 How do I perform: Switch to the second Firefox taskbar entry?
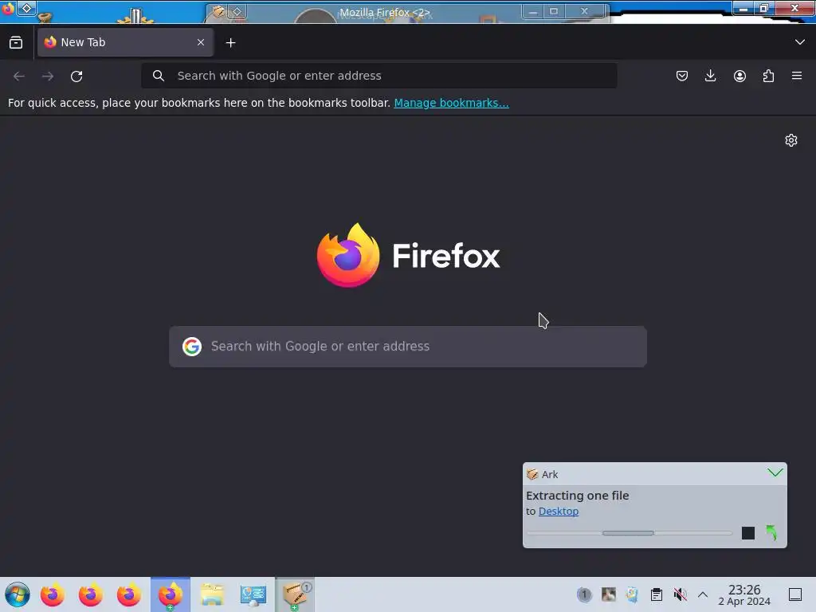click(91, 594)
